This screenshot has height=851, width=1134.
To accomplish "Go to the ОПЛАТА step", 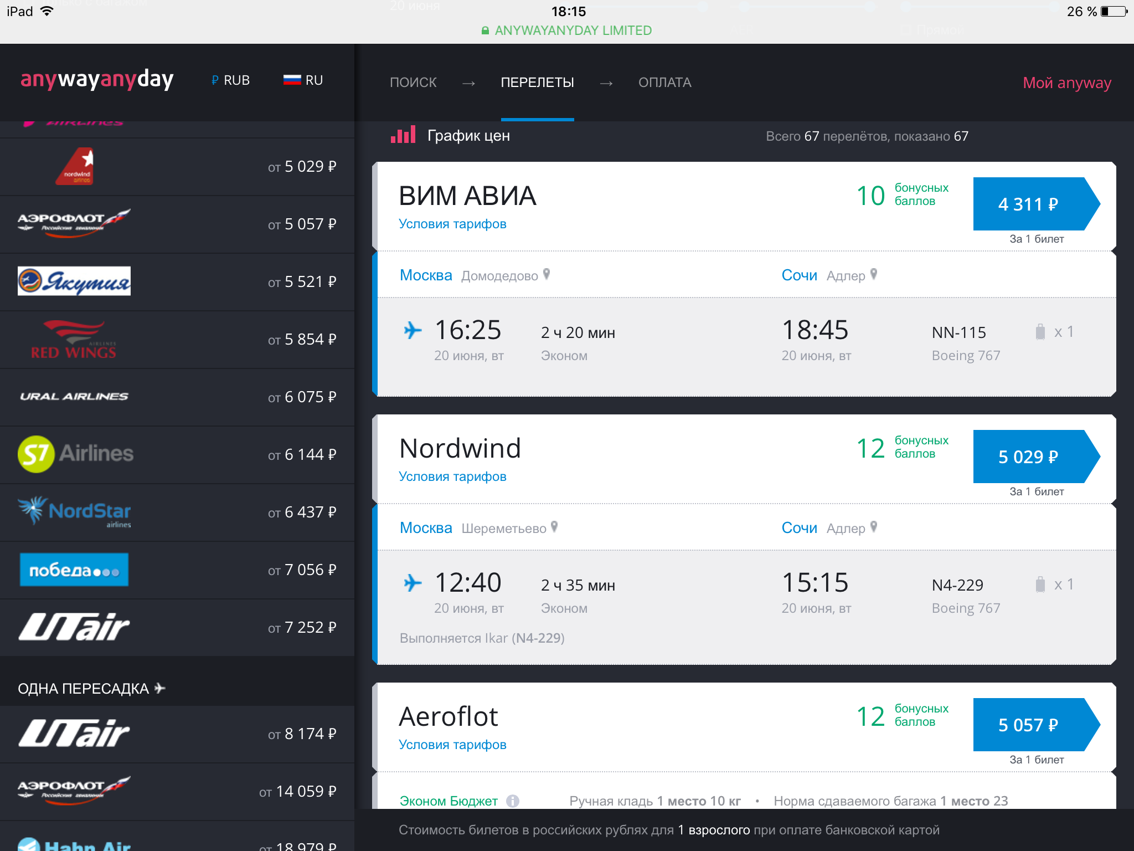I will (x=664, y=83).
